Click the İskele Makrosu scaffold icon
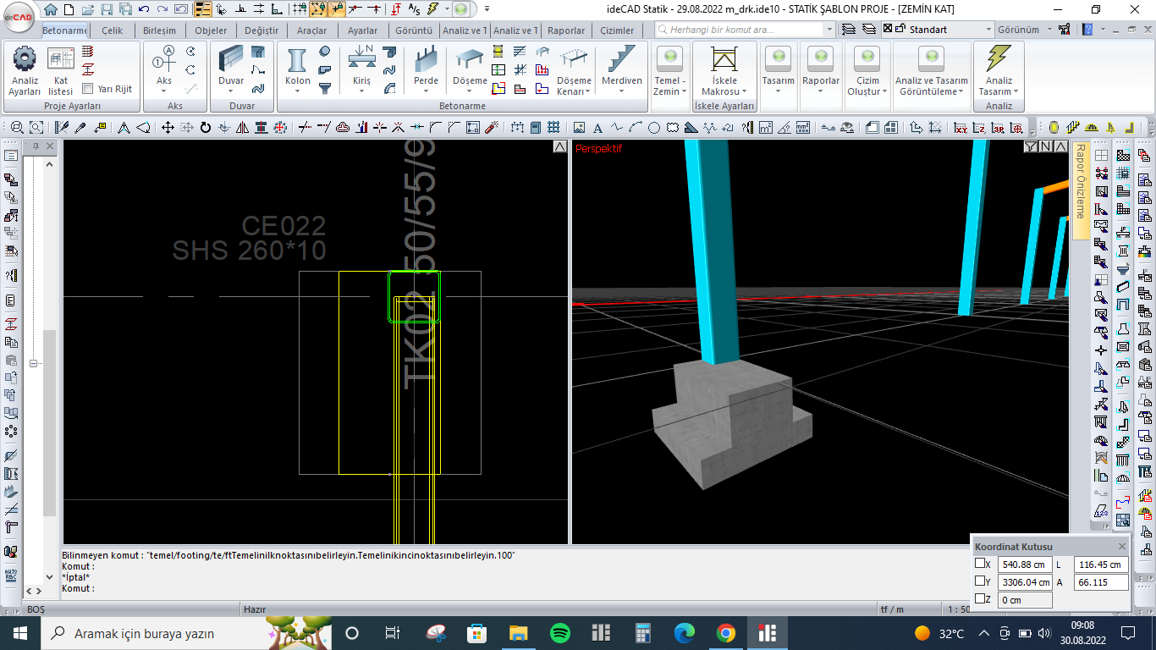The image size is (1156, 650). click(x=724, y=58)
